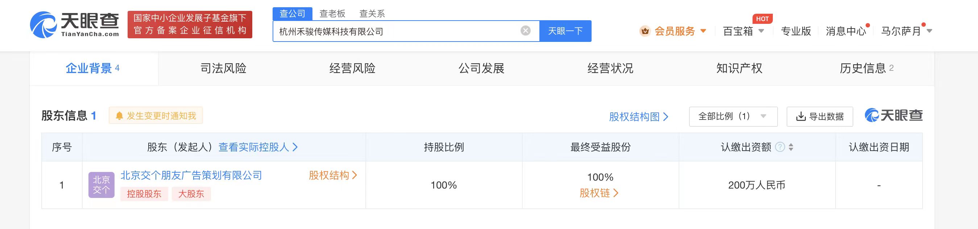The height and width of the screenshot is (229, 978).
Task: Click the purple 北京交个 company avatar
Action: pyautogui.click(x=101, y=185)
